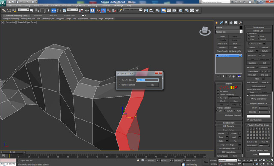Click the Detach button
This screenshot has height=166, width=274.
click(x=265, y=51)
